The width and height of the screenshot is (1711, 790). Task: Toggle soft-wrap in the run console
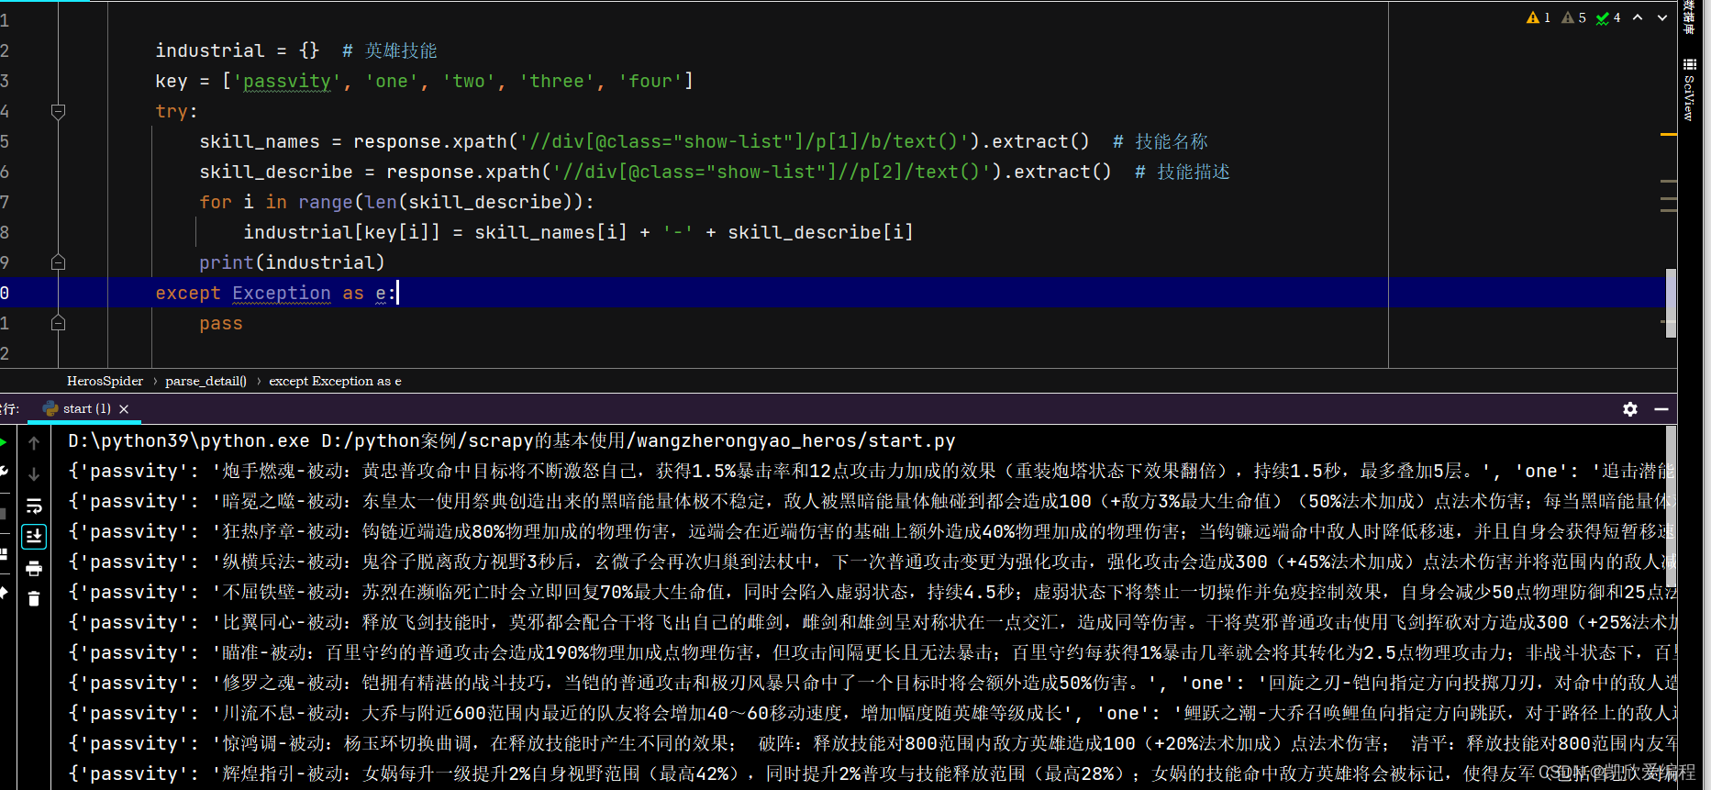click(x=34, y=506)
